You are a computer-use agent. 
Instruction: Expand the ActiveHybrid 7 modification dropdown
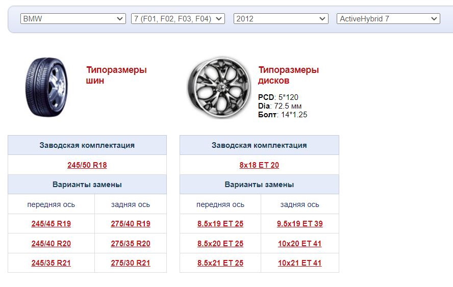(x=388, y=19)
